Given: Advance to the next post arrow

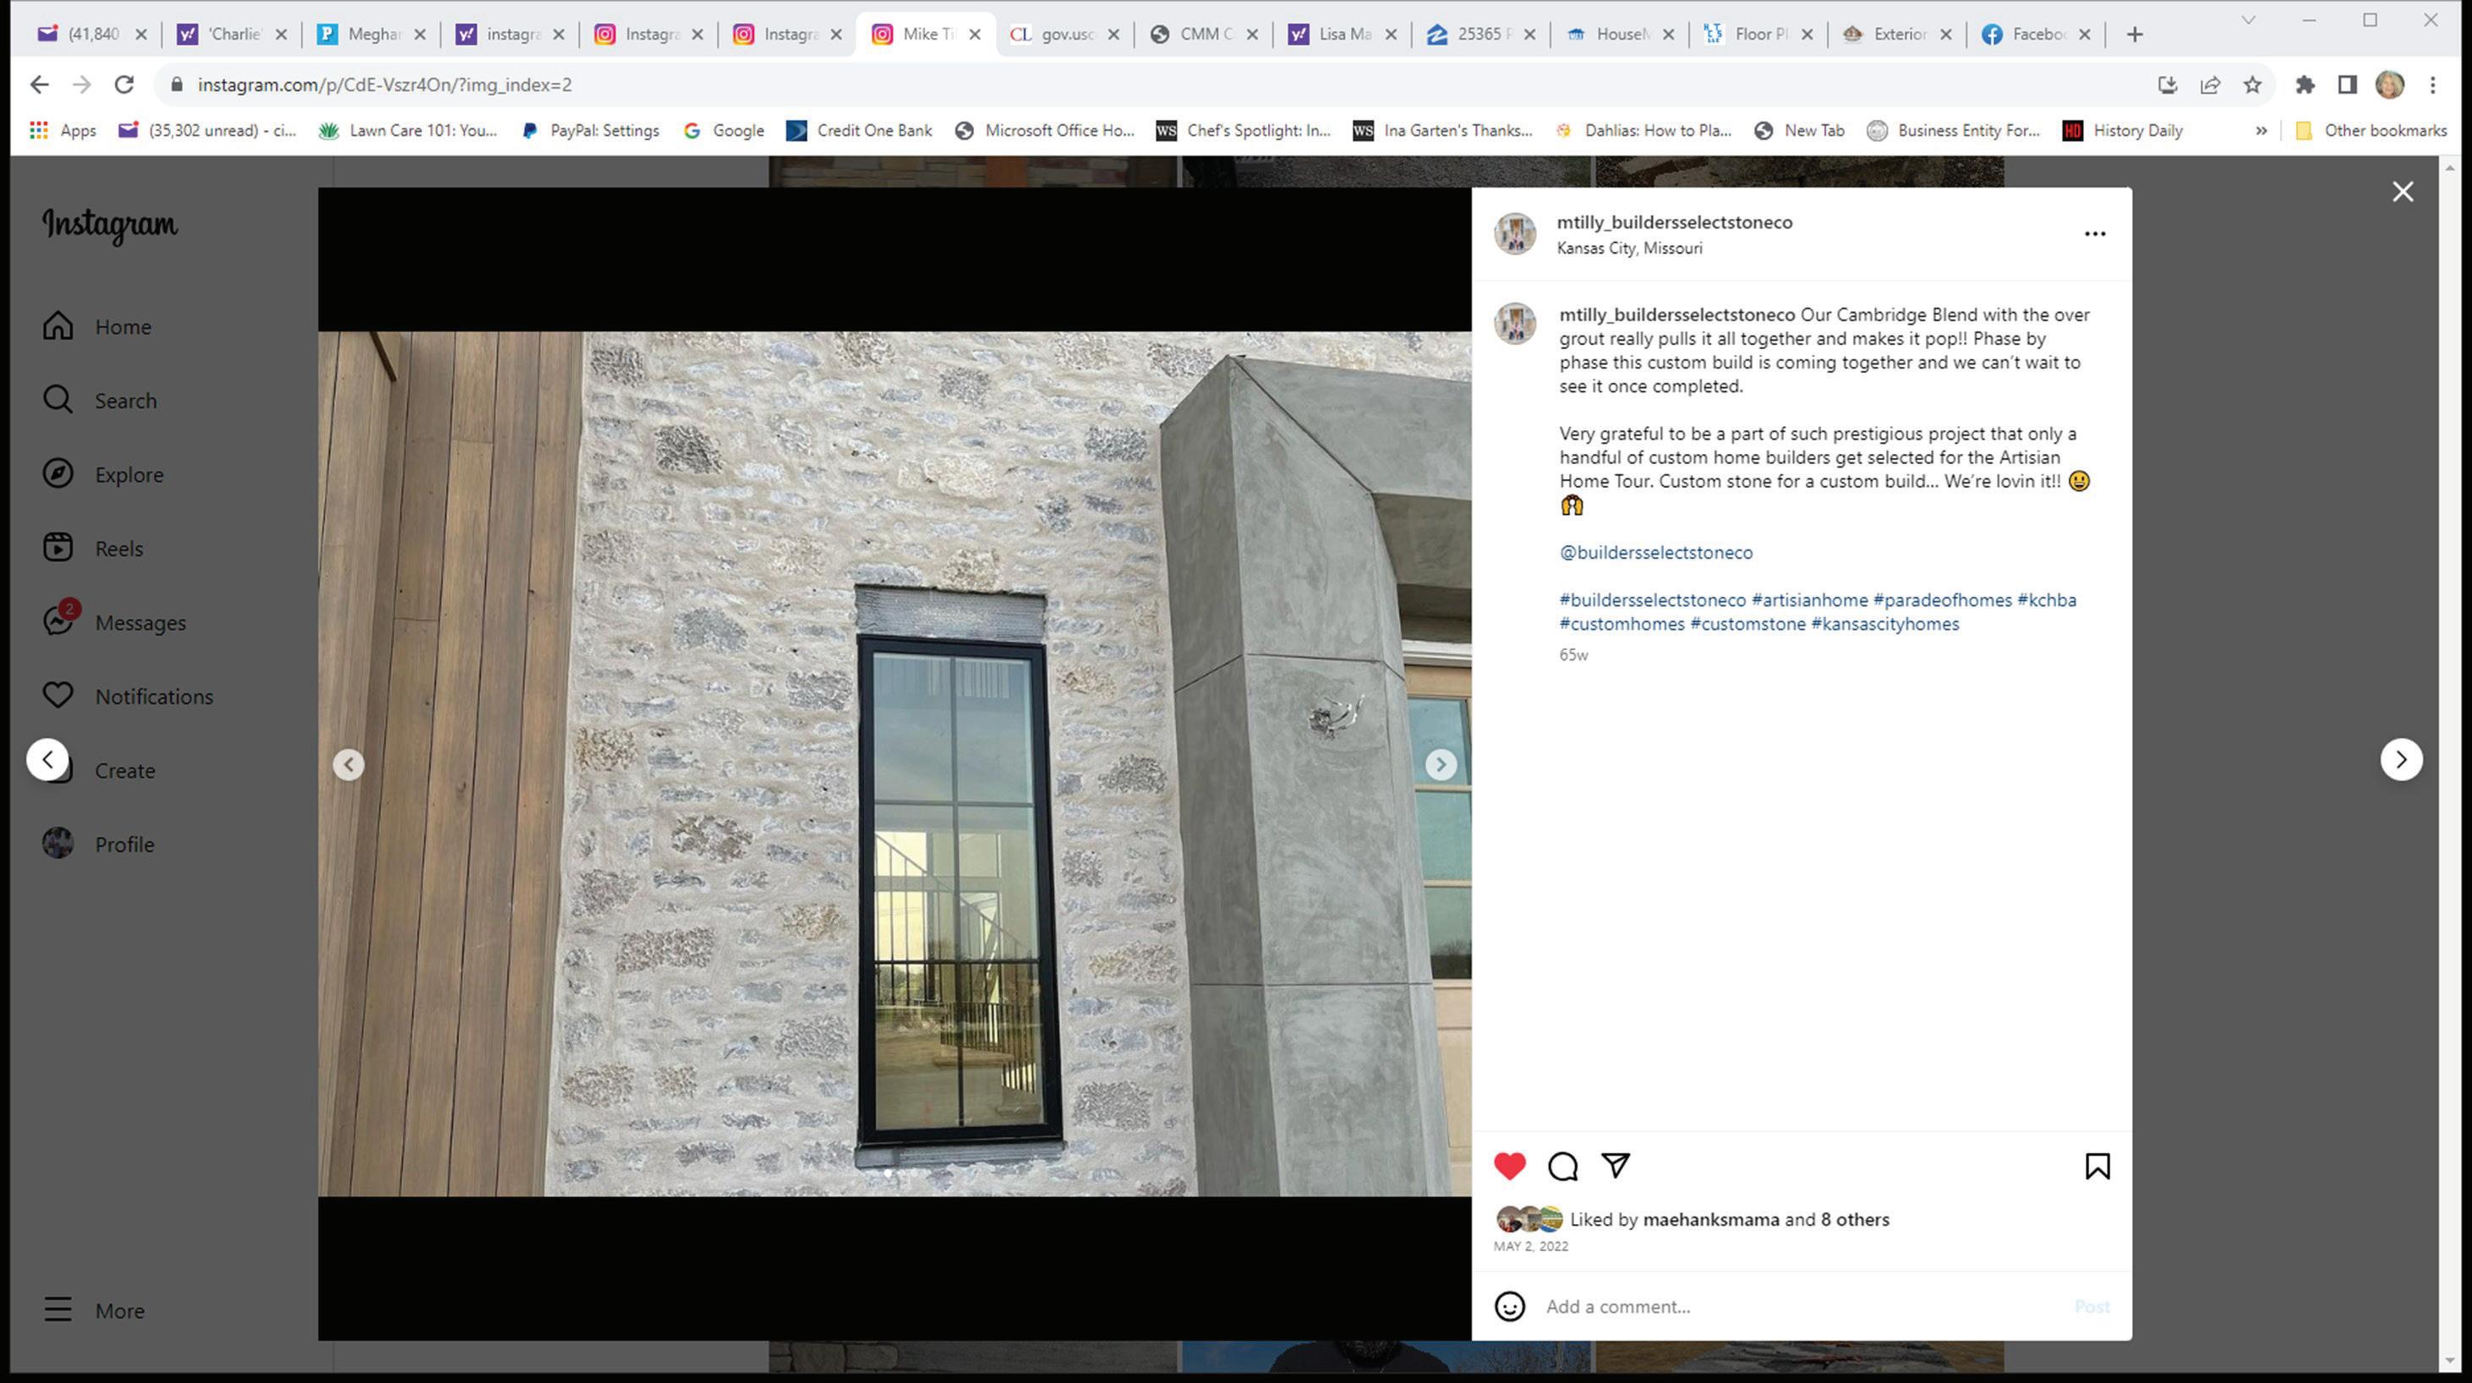Looking at the screenshot, I should [2400, 759].
